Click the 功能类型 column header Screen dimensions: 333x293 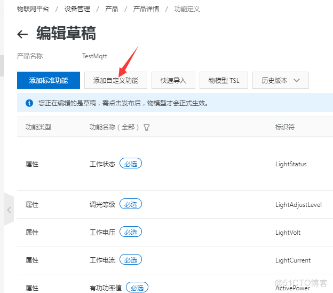[38, 127]
